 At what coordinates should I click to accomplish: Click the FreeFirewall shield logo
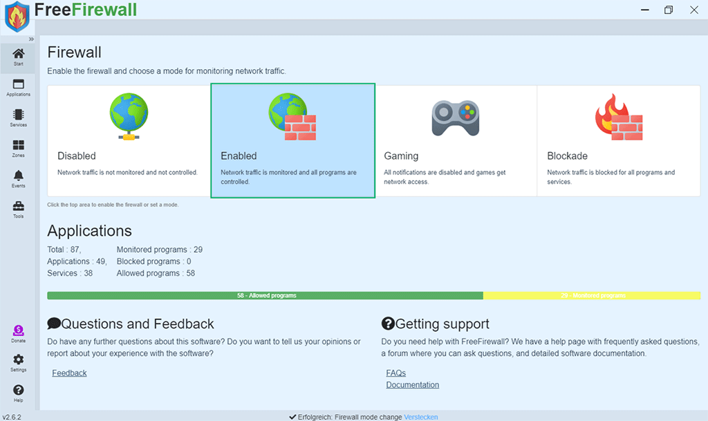pyautogui.click(x=17, y=17)
